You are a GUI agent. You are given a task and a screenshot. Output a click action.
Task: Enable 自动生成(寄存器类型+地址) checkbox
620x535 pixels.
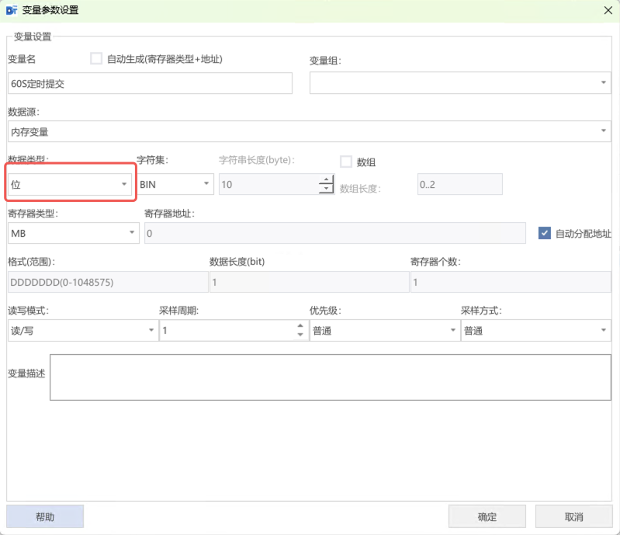pyautogui.click(x=96, y=58)
